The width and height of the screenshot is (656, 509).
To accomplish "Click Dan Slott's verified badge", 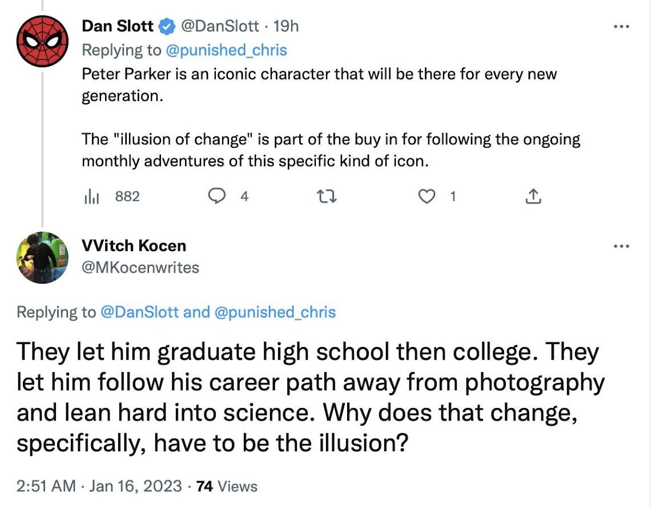I will click(167, 26).
